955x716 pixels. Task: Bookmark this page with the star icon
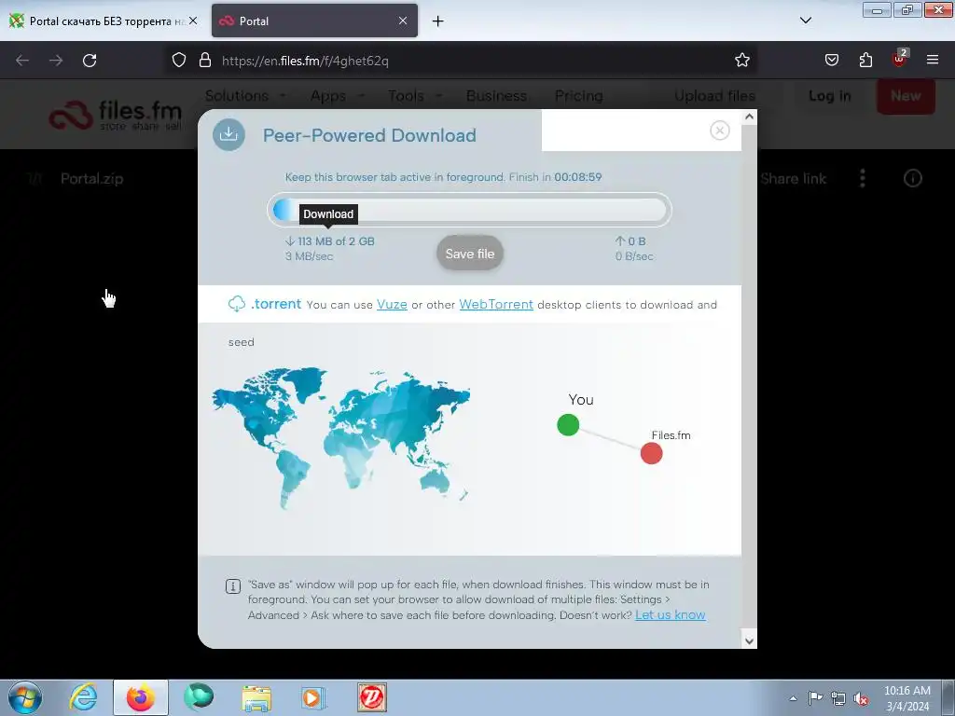point(741,61)
